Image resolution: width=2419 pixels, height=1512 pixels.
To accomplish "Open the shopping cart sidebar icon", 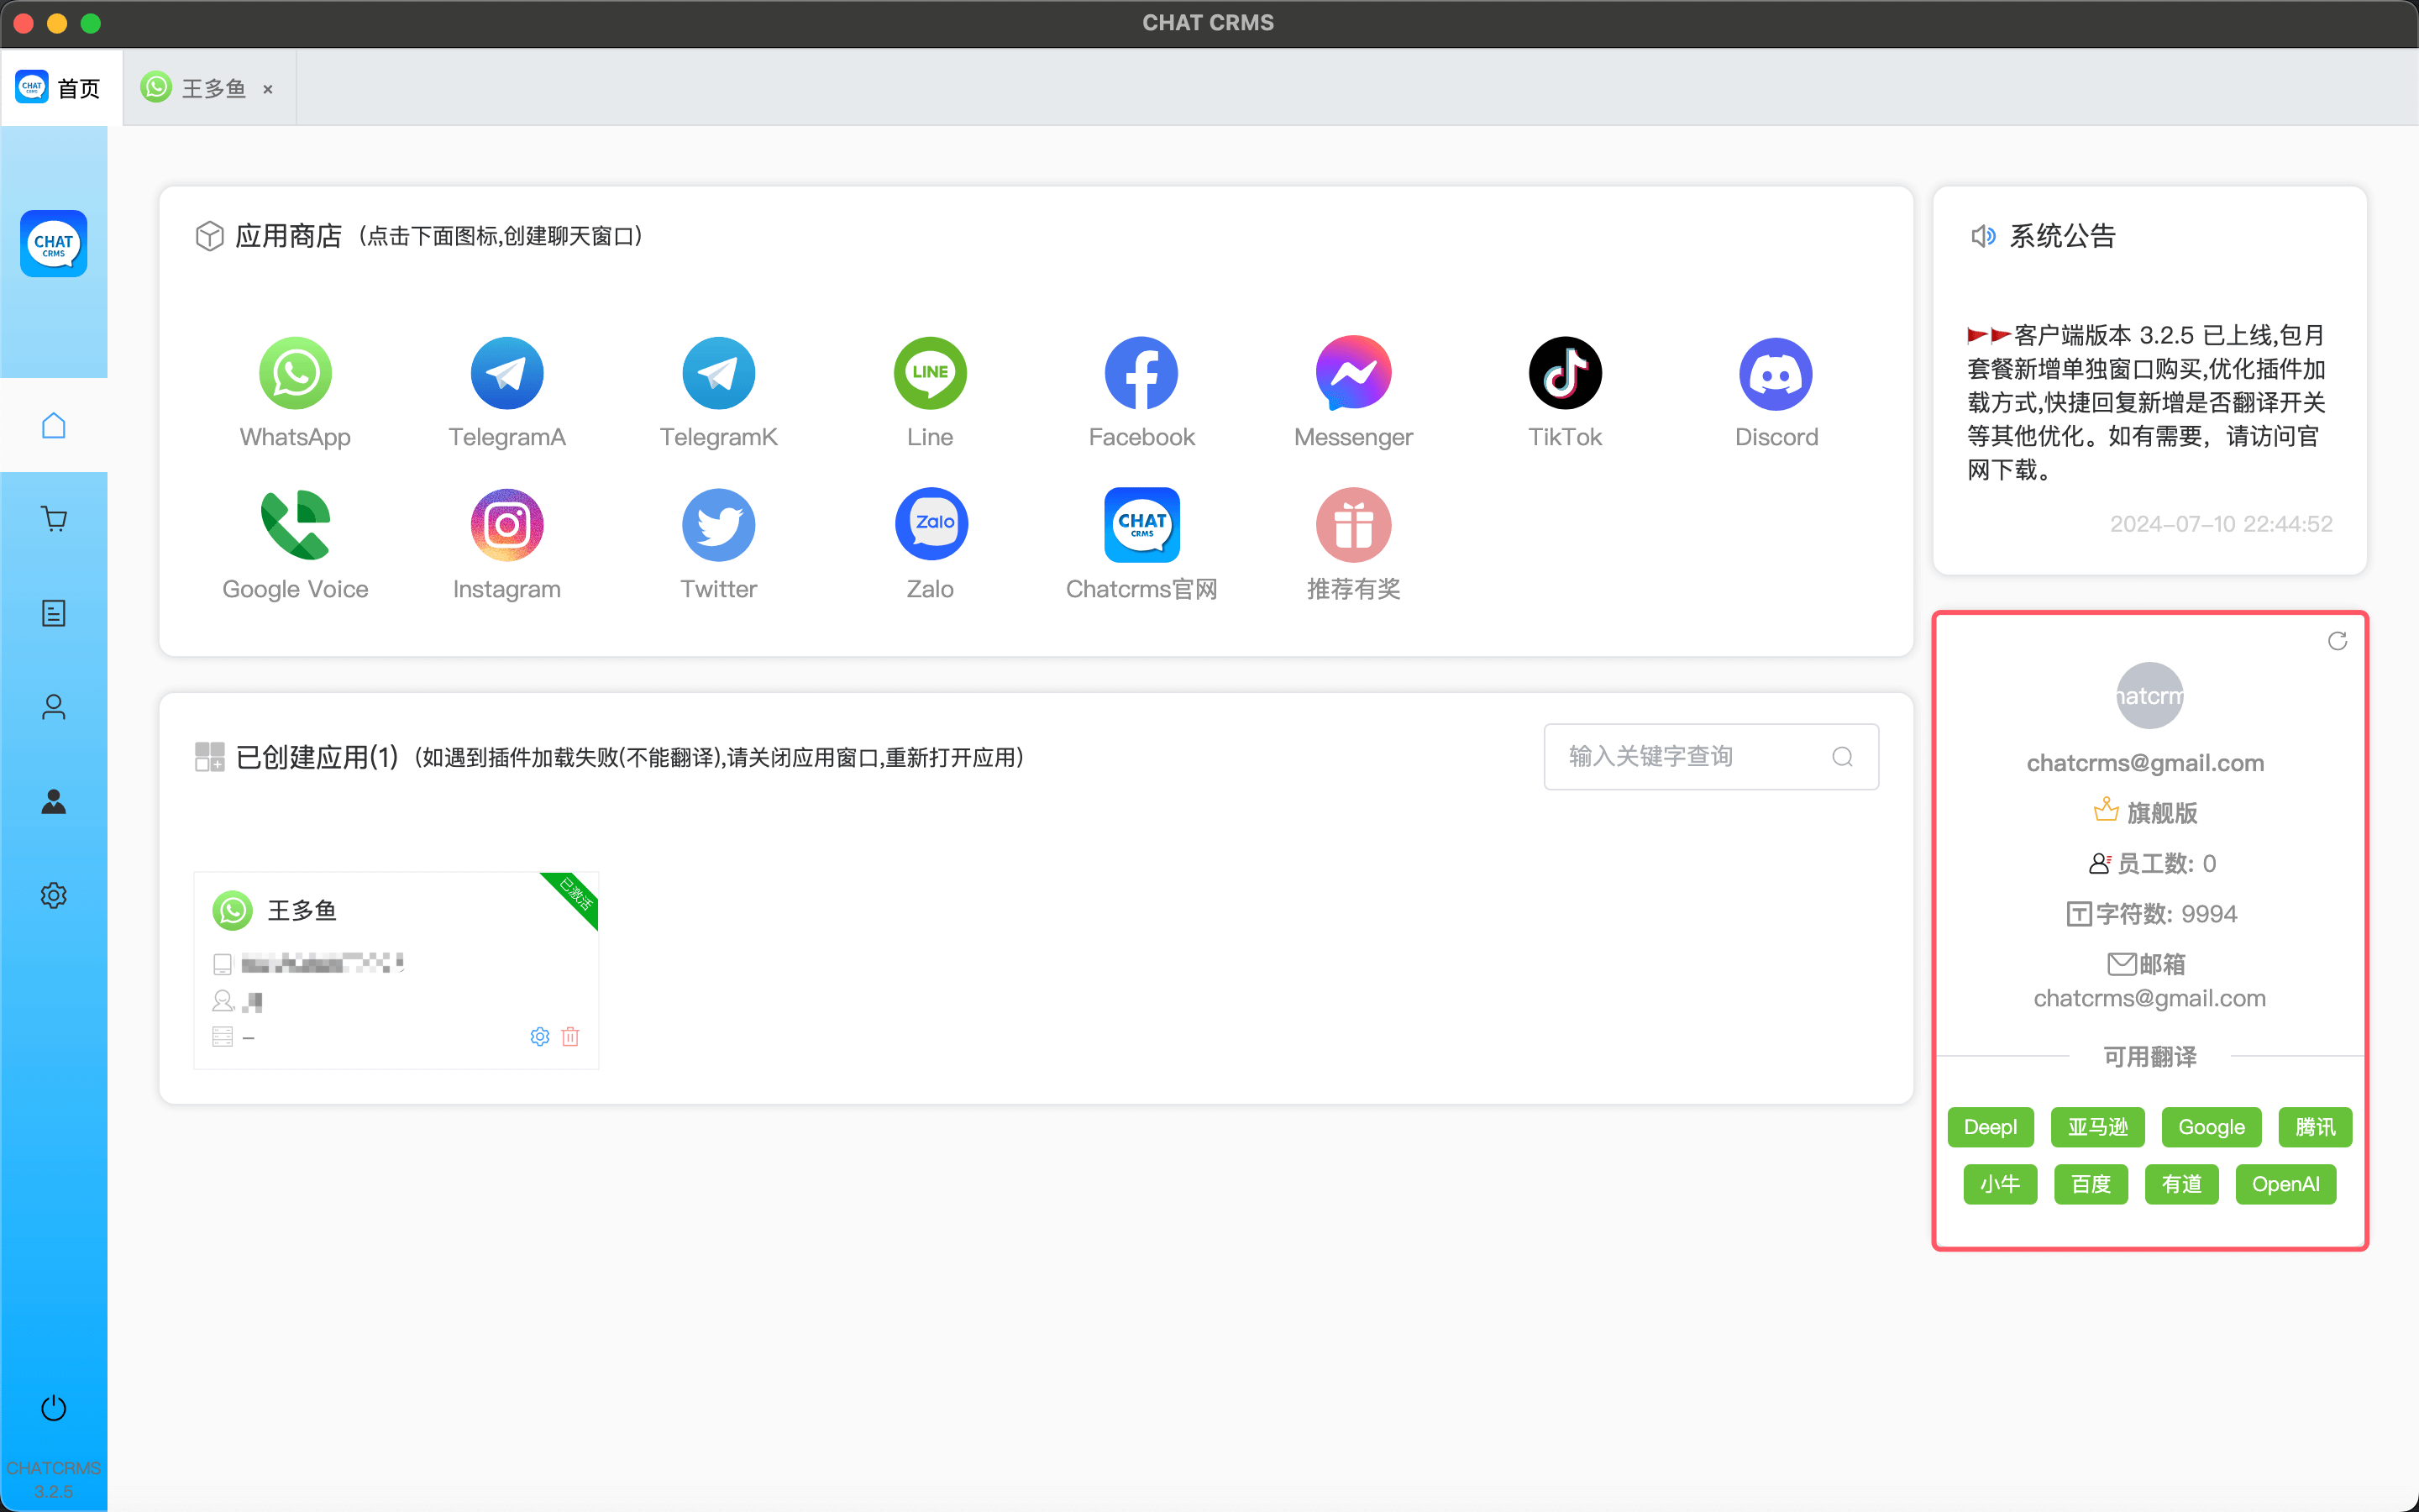I will (54, 519).
